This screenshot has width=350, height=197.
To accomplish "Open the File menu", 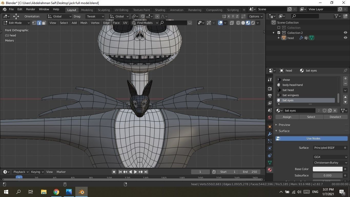I will click(11, 9).
